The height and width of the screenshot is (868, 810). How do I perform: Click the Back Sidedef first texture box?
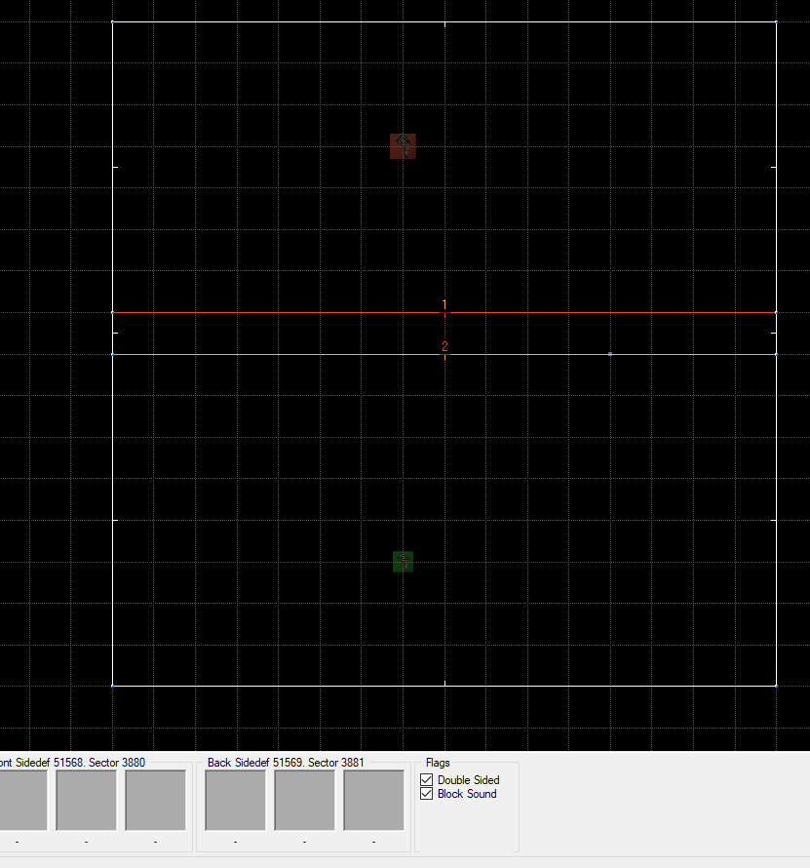[235, 800]
